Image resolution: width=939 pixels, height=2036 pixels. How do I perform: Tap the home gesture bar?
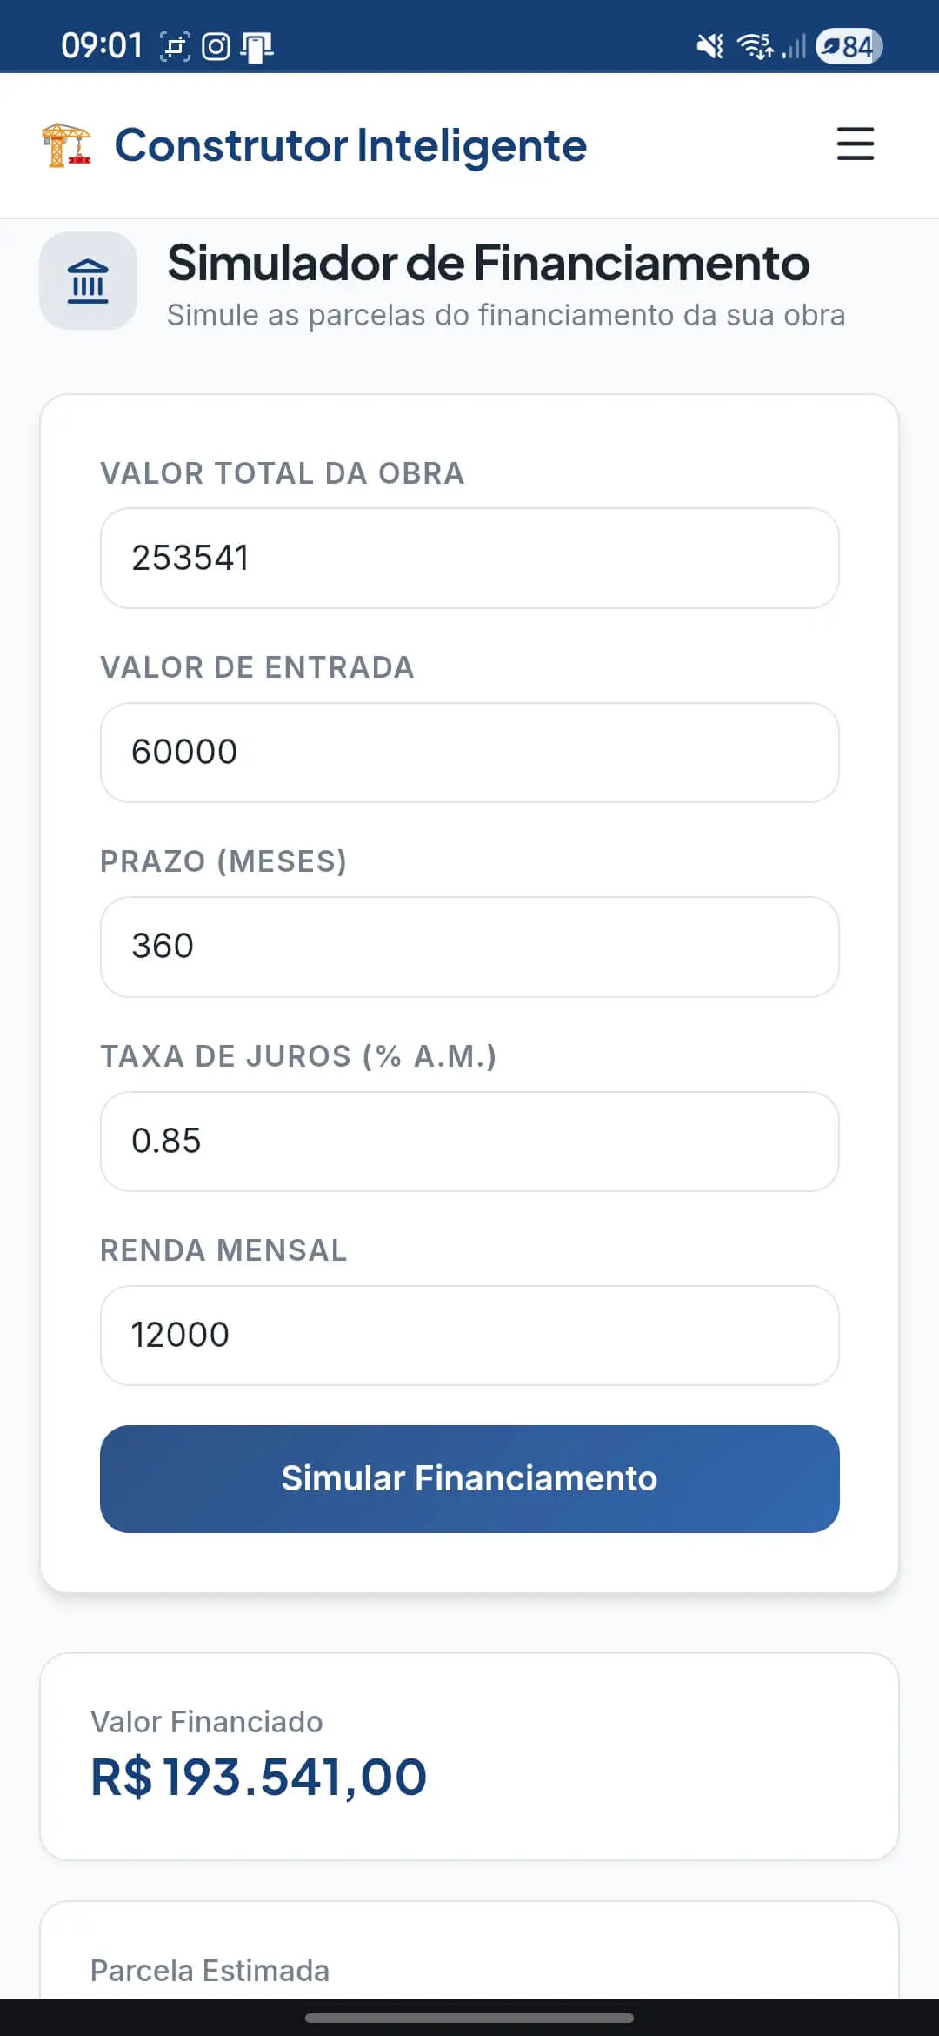pyautogui.click(x=469, y=2018)
